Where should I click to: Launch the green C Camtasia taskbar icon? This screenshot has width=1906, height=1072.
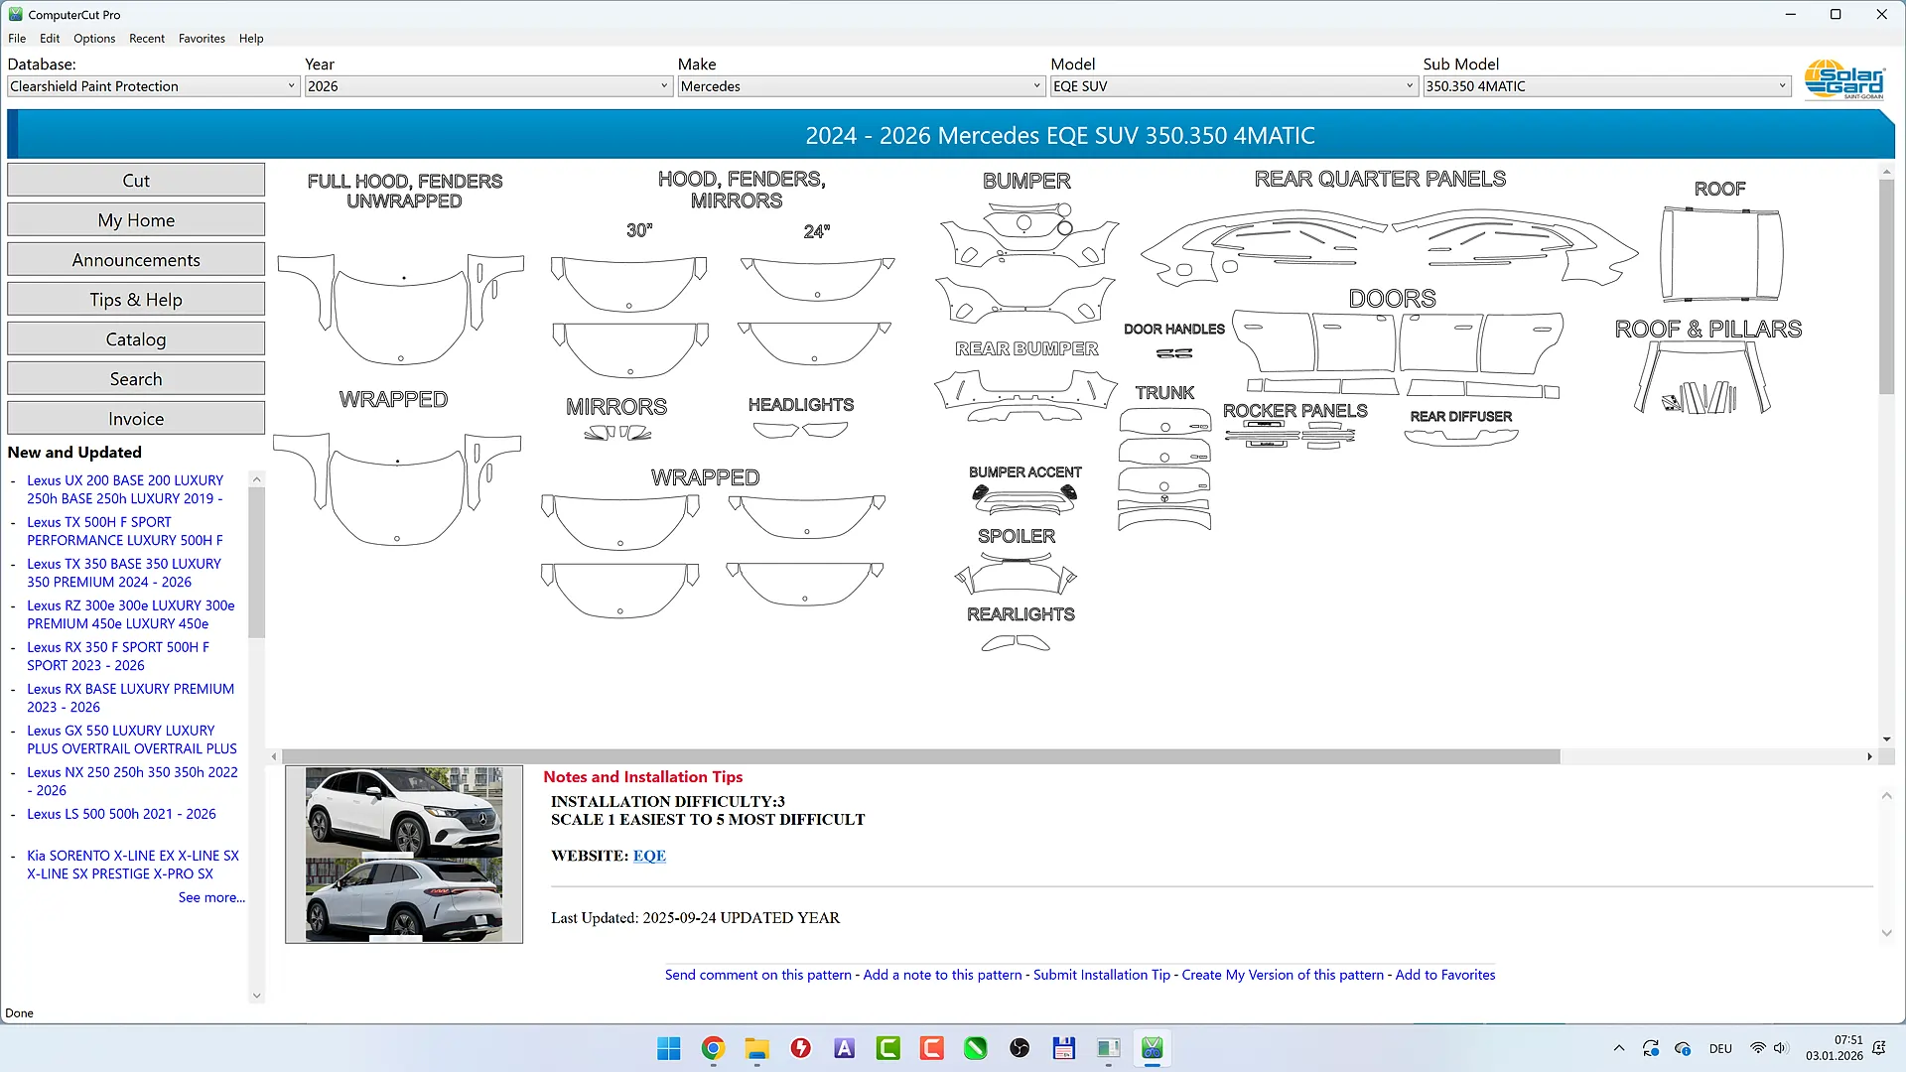click(887, 1048)
